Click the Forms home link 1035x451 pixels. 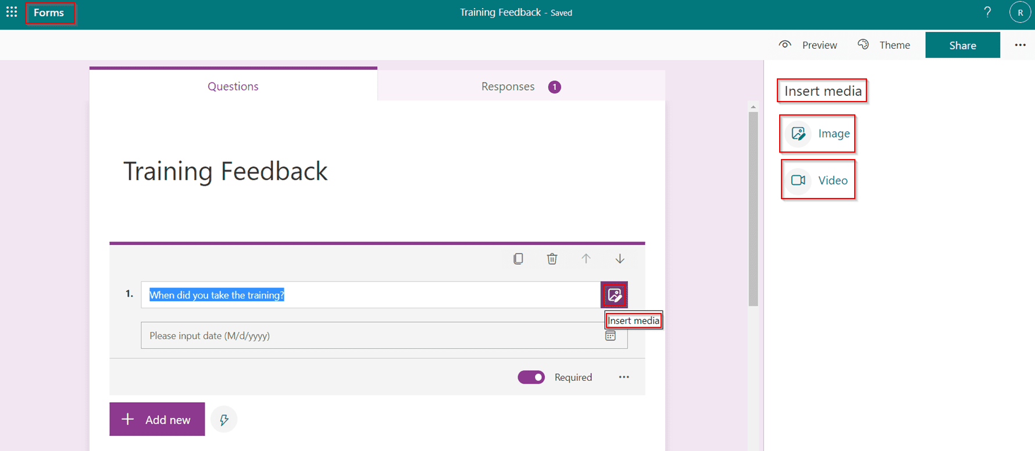[49, 13]
